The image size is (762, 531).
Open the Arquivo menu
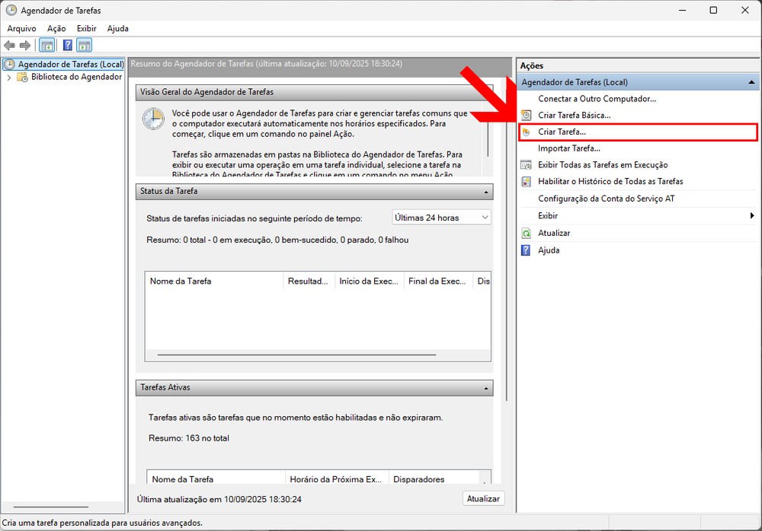[21, 29]
